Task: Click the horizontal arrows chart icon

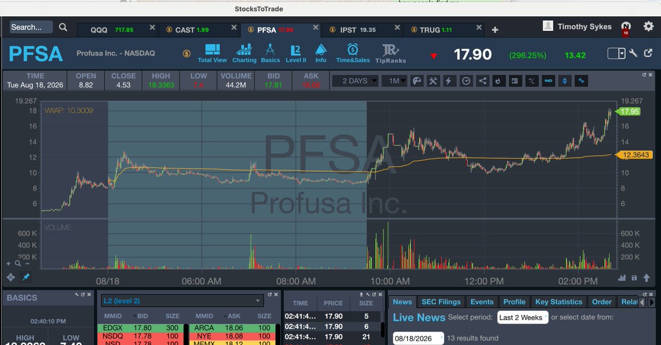Action: pos(581,81)
